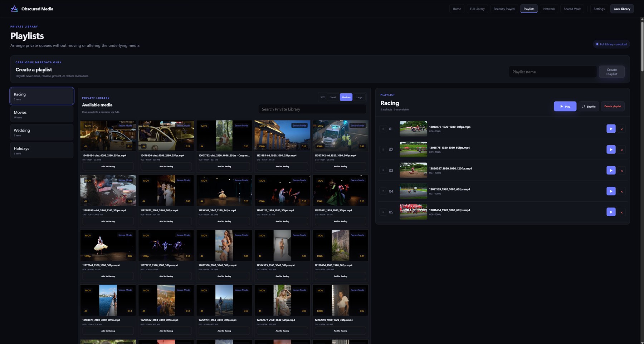
Task: Click drag handle of playlist item 02
Action: pyautogui.click(x=383, y=149)
